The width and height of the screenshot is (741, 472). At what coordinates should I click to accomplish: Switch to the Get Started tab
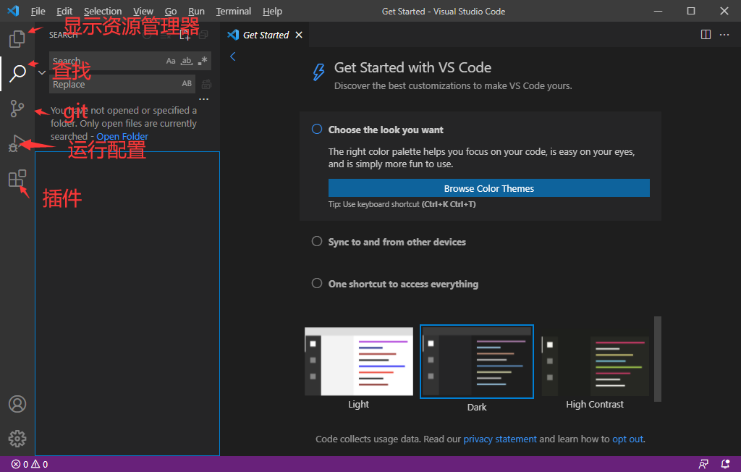[x=265, y=35]
